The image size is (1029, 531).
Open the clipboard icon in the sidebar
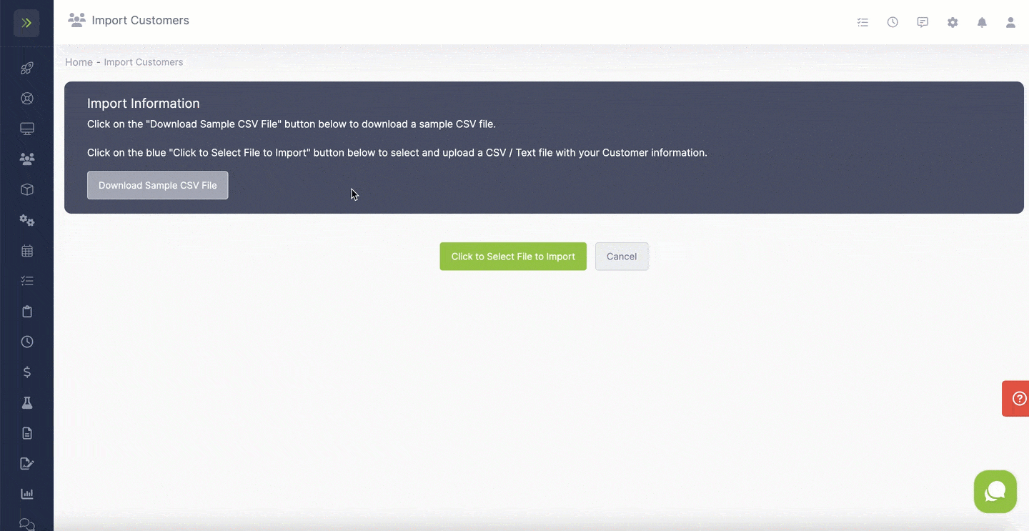click(26, 312)
